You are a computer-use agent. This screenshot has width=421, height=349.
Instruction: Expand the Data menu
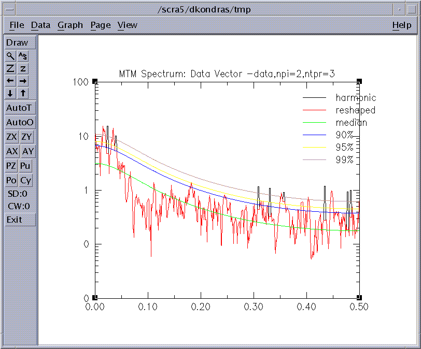coord(40,25)
